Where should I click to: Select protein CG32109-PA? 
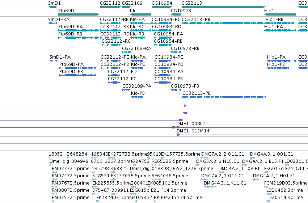137,86
